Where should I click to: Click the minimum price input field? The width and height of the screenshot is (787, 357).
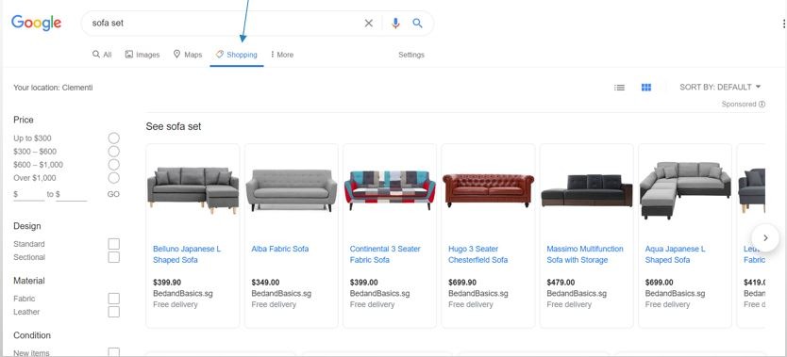click(x=29, y=194)
